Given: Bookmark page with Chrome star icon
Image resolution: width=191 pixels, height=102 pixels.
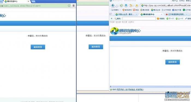Looking at the screenshot, I should [69, 6].
